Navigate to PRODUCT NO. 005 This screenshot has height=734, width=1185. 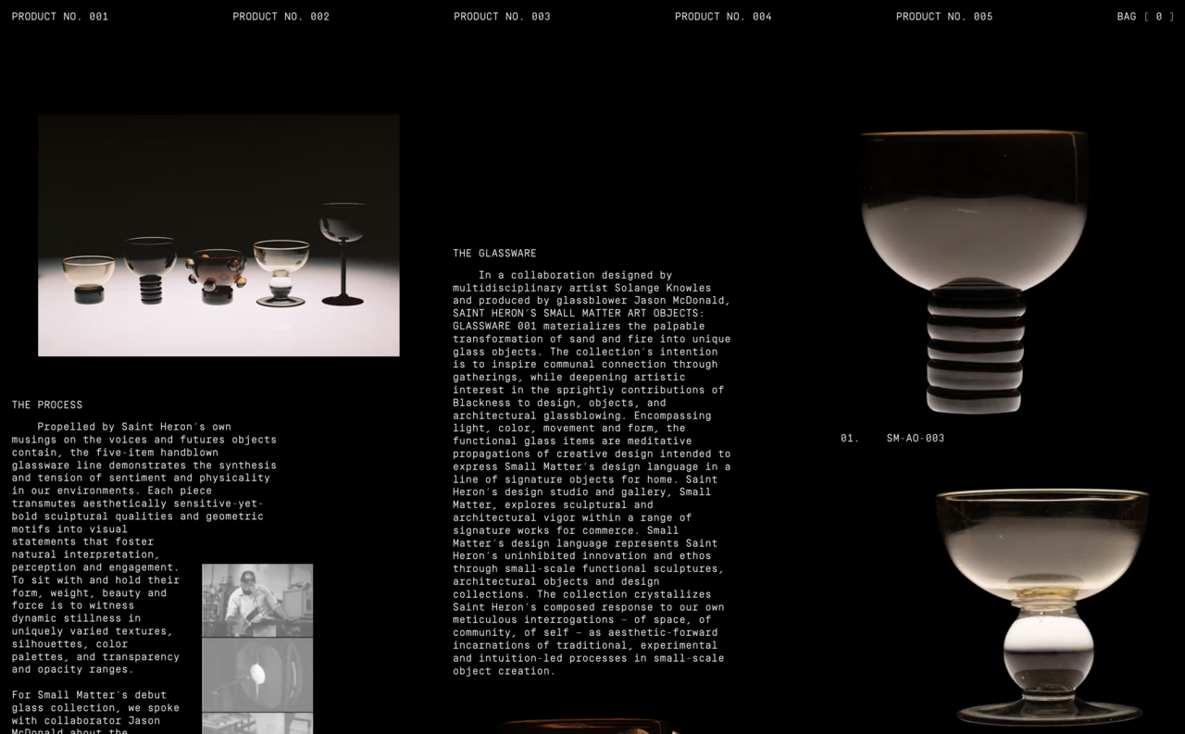click(x=943, y=17)
